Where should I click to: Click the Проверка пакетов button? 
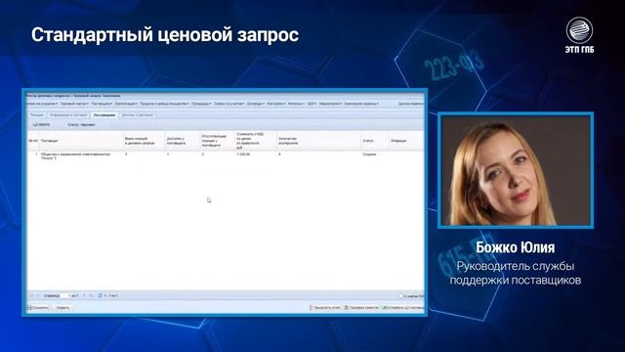(x=361, y=308)
